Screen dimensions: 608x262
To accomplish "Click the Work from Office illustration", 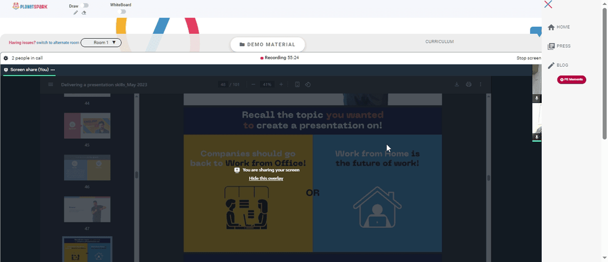I will [246, 207].
